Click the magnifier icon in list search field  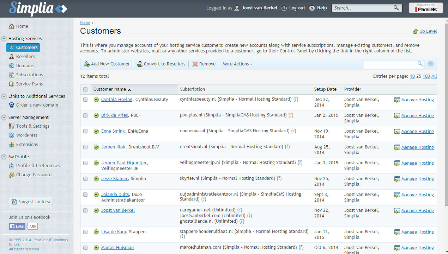[x=420, y=64]
